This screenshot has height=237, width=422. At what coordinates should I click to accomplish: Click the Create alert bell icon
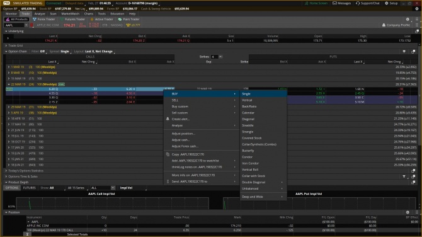[x=168, y=118]
